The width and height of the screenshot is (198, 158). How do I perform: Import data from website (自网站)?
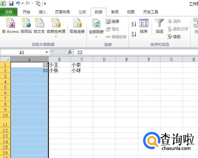tap(26, 26)
